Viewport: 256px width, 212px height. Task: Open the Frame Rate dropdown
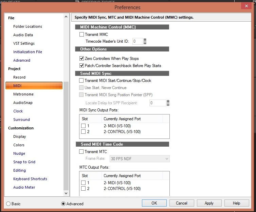click(x=140, y=158)
